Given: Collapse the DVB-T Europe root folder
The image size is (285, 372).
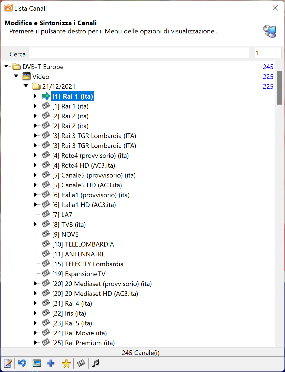Looking at the screenshot, I should [x=6, y=66].
